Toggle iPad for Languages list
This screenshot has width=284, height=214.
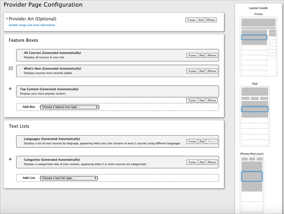pos(202,141)
